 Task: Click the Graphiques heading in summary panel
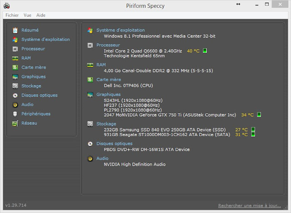109,94
